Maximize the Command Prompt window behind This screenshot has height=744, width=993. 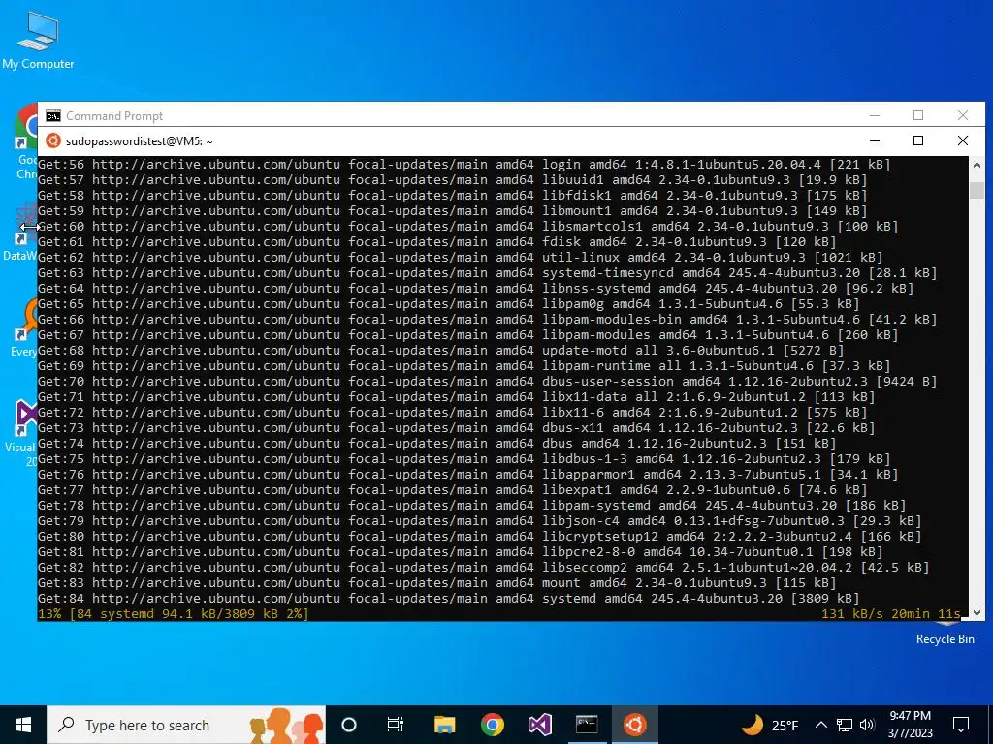point(918,115)
